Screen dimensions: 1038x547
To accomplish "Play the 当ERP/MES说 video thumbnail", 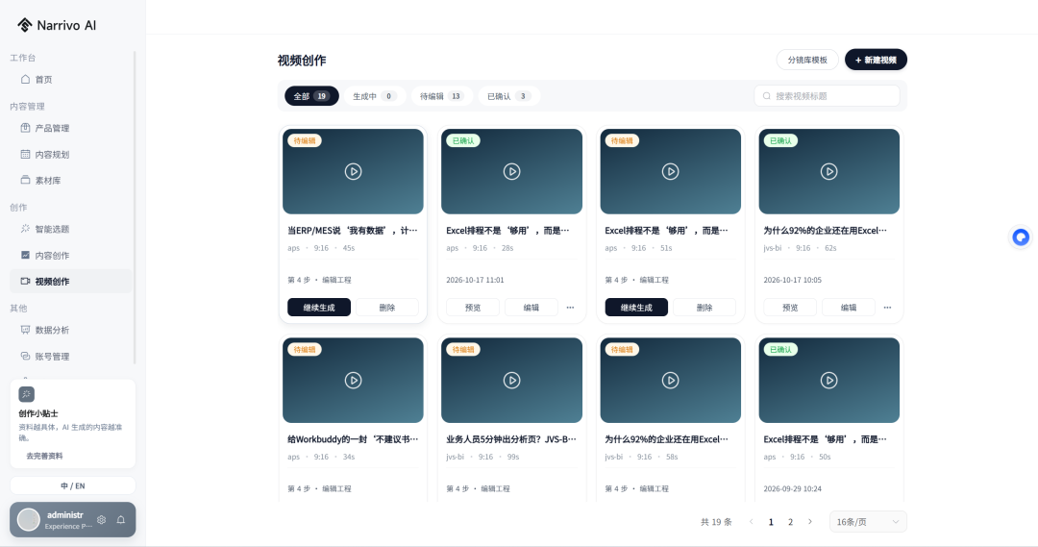I will (x=353, y=171).
